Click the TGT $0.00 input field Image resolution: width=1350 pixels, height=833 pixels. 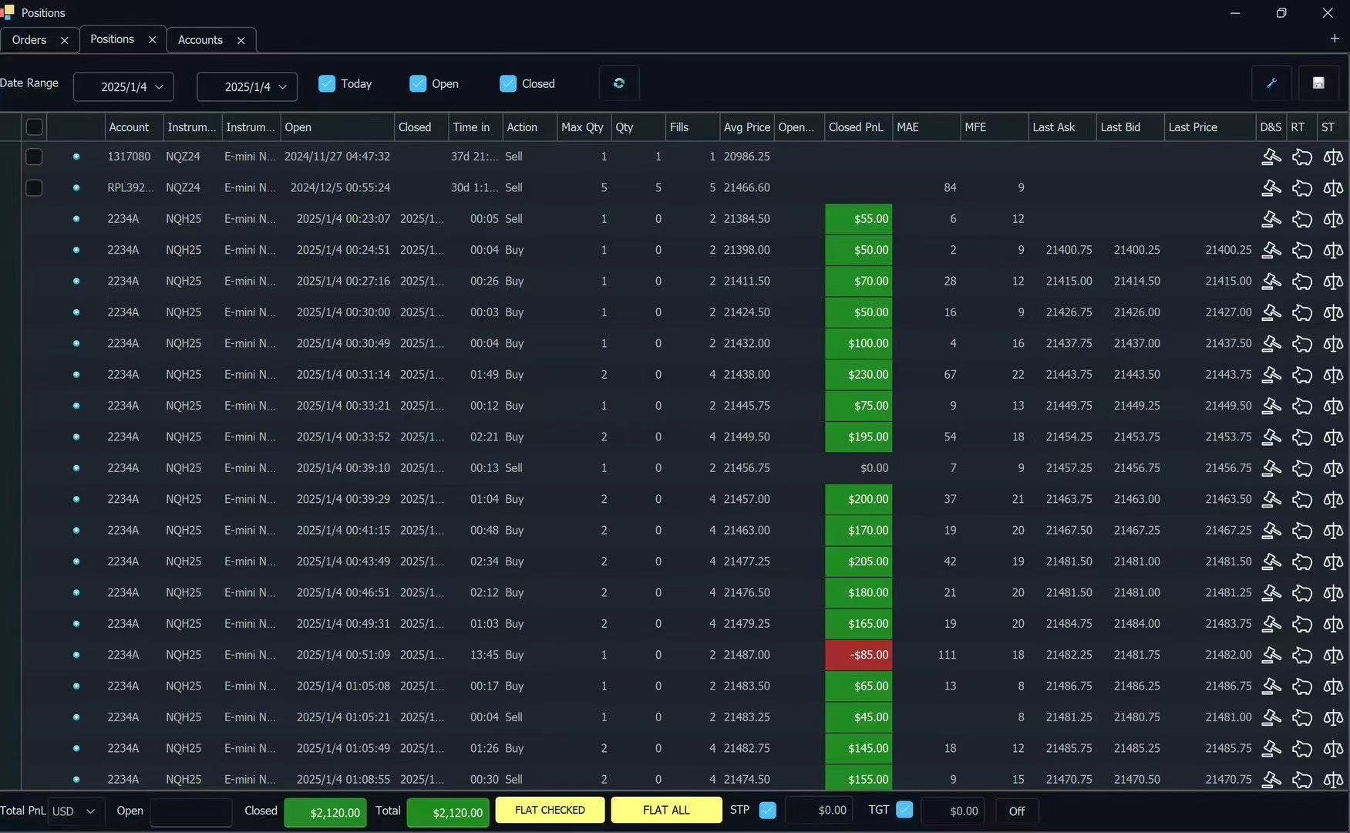click(952, 811)
